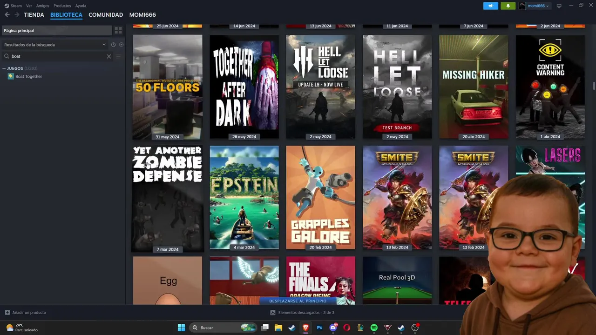Open Spotify from taskbar
The width and height of the screenshot is (596, 335).
[x=374, y=328]
